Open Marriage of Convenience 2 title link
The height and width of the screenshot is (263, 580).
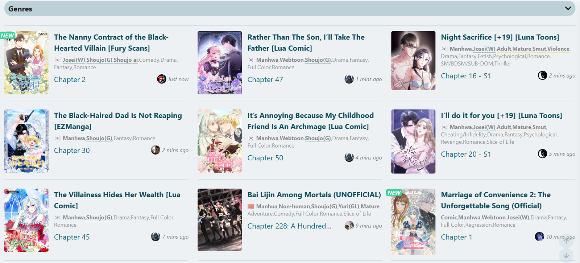click(496, 200)
